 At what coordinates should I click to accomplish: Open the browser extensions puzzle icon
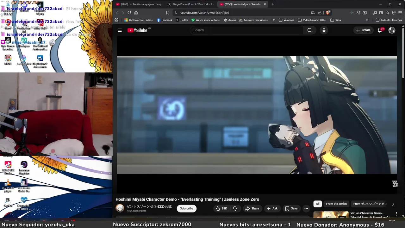[x=358, y=13]
